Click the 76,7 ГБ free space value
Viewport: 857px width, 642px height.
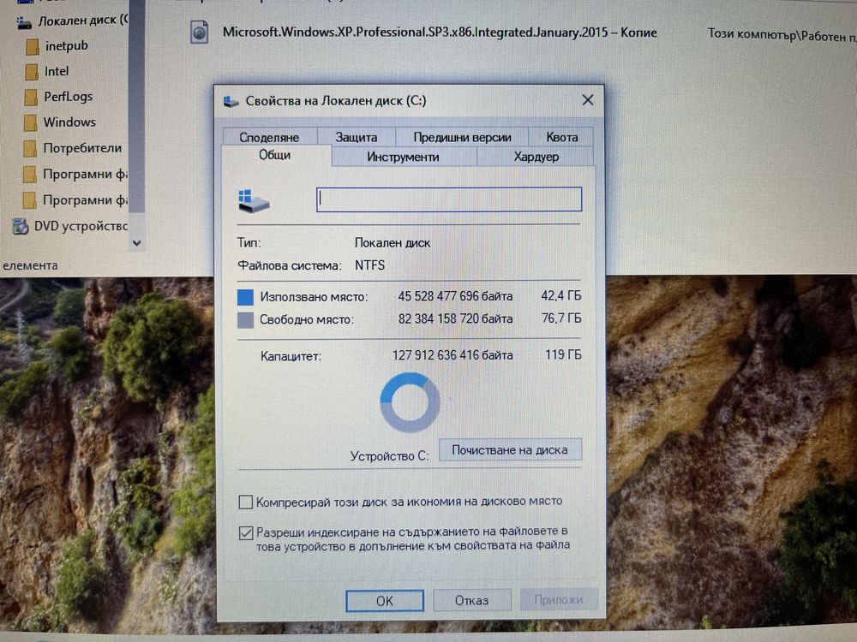(x=560, y=318)
